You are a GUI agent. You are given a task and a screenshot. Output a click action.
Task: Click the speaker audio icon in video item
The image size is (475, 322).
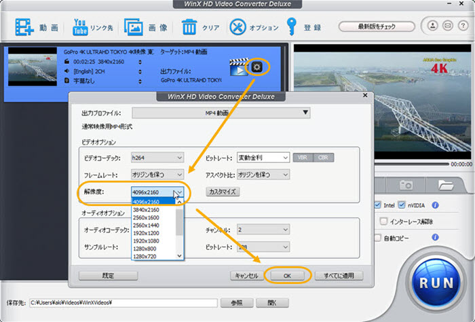tap(66, 71)
